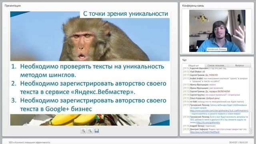
Task: Open the youtube.com grohovskiy channel link
Action: point(219,111)
